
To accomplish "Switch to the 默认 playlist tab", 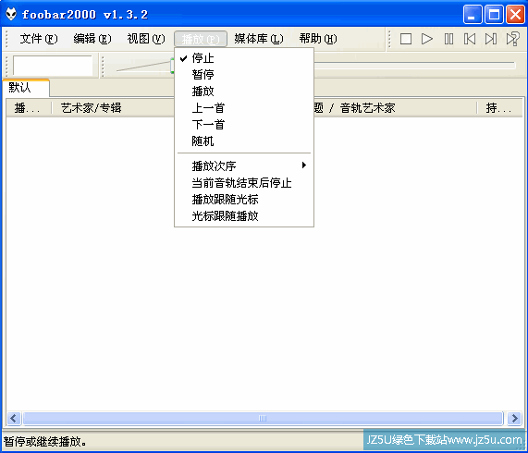I will pyautogui.click(x=26, y=88).
